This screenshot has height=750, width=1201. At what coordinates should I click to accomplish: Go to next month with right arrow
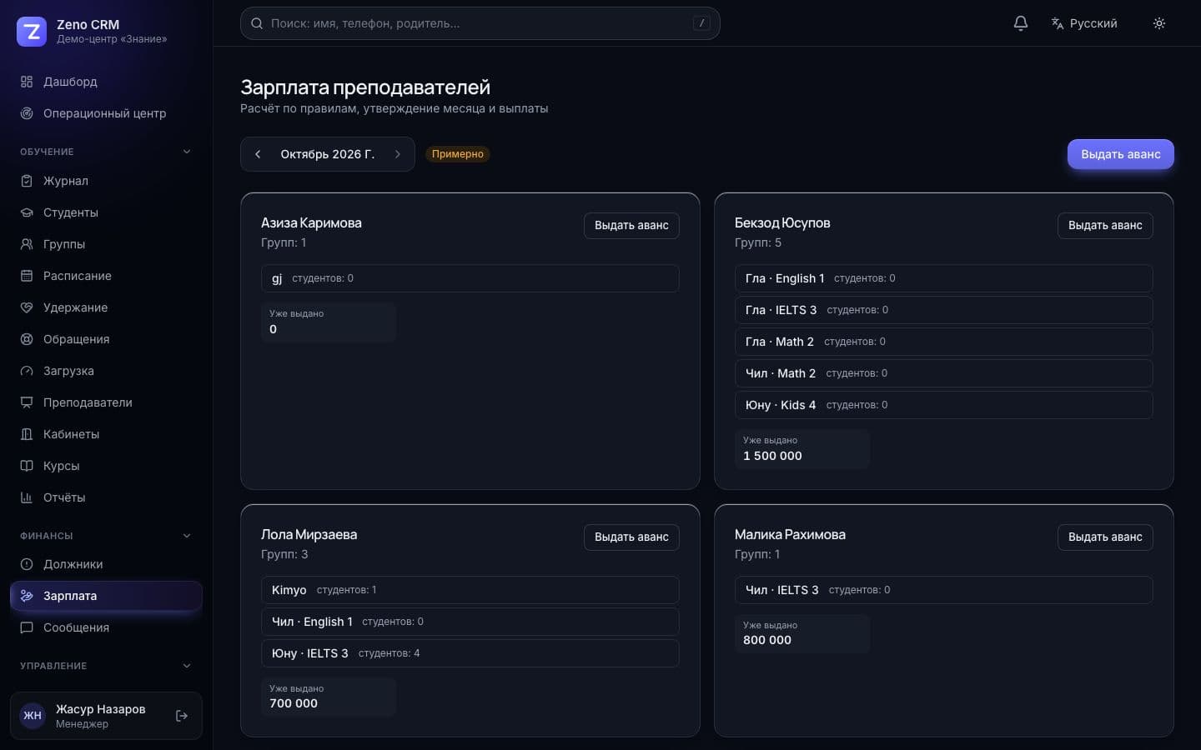click(x=398, y=154)
